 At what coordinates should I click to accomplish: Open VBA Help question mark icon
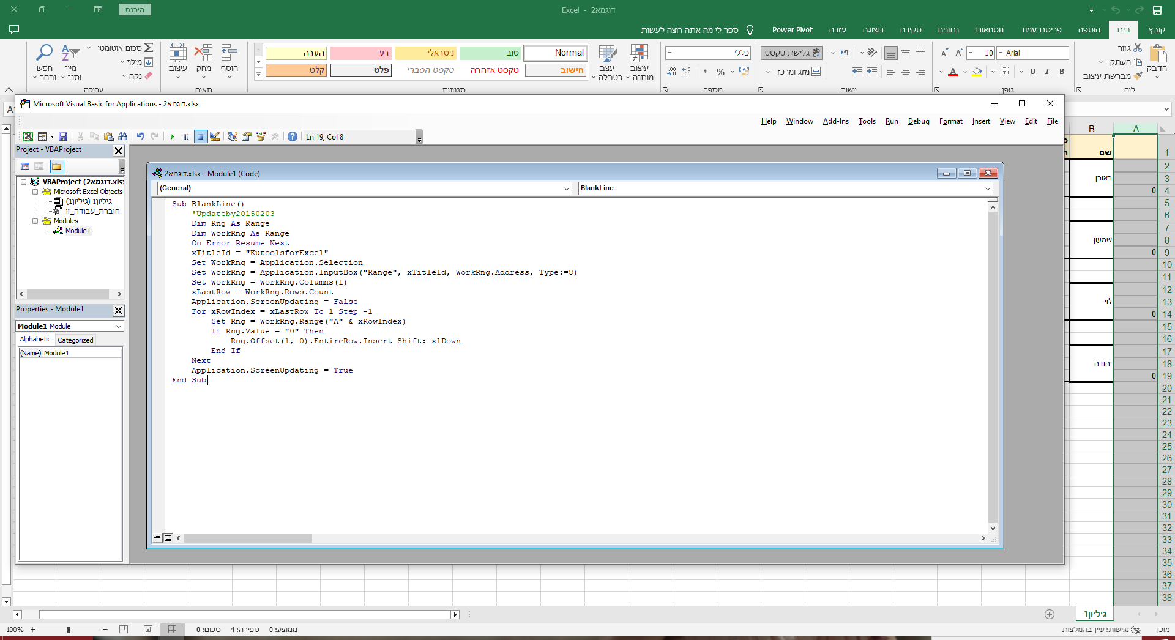tap(293, 137)
